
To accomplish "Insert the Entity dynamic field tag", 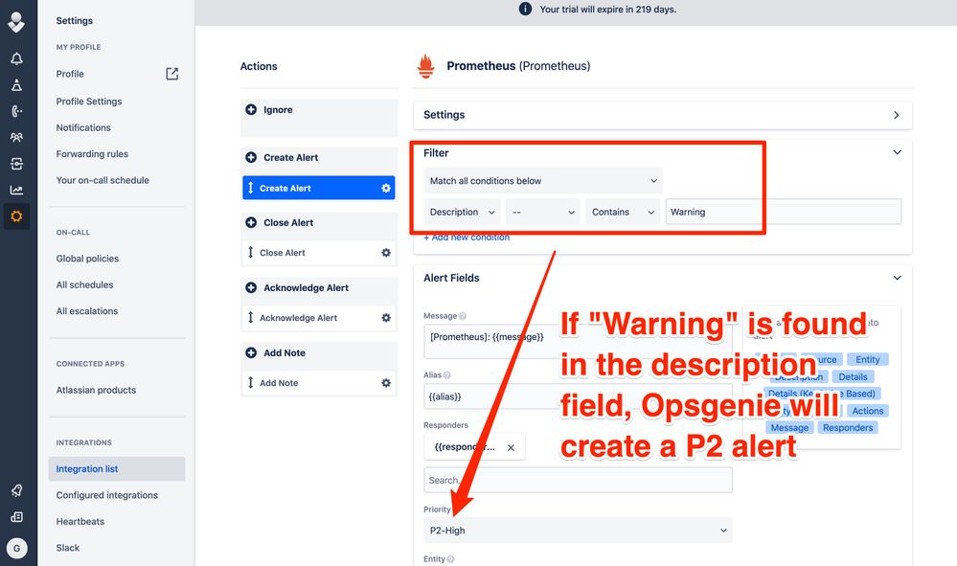I will click(867, 360).
